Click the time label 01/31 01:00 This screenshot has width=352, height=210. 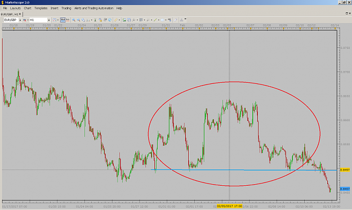[167, 207]
